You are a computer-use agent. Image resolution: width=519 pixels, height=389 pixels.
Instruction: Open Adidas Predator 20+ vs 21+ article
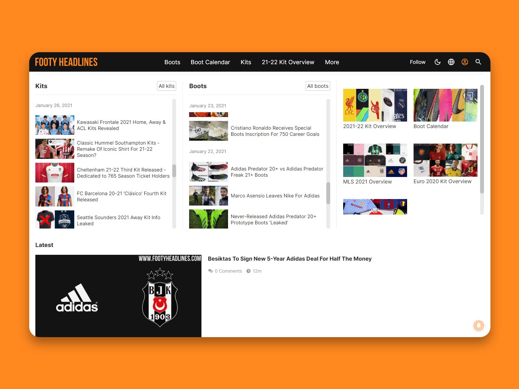pos(277,172)
